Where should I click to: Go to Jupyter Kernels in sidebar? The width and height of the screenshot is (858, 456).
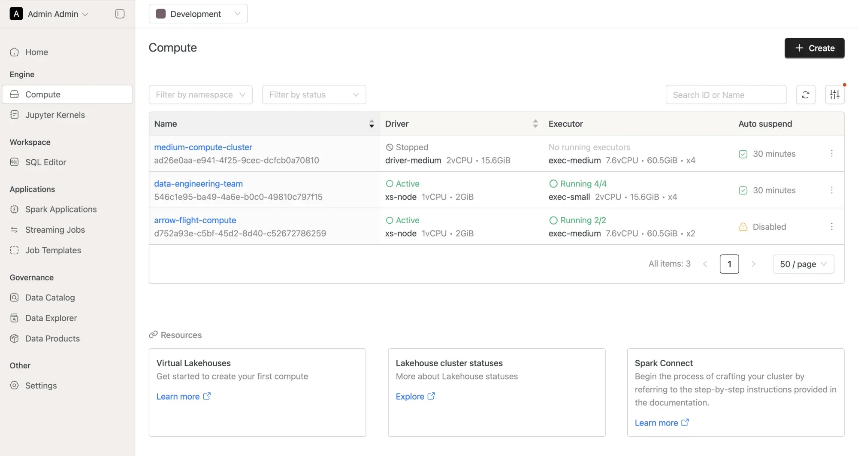tap(55, 115)
